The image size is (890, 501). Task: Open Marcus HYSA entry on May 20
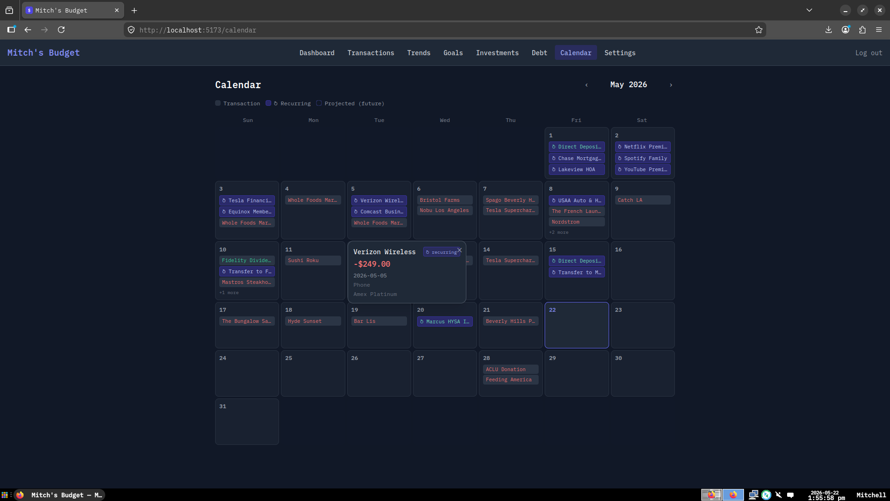point(445,321)
